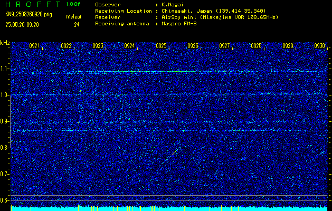Viewport: 332px width, 211px height.
Task: Click the Receiving Location label
Action: (x=124, y=11)
